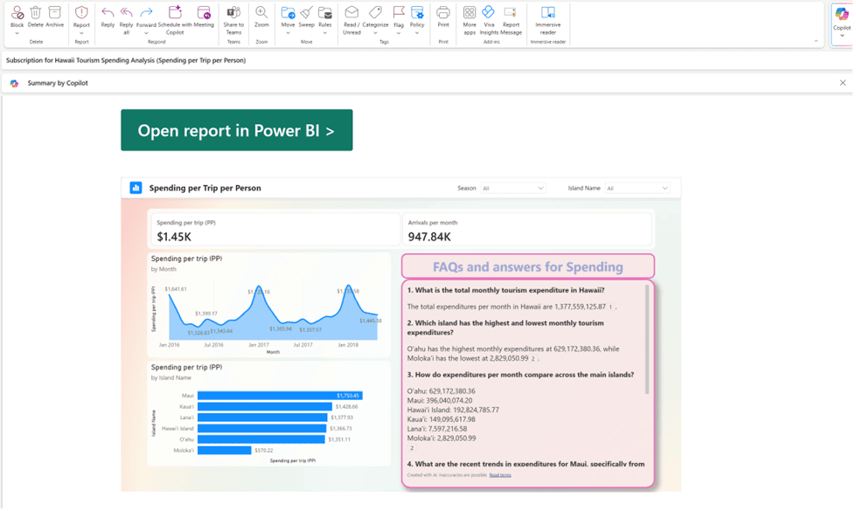Viewport: 856px width, 511px height.
Task: Click the Reply all icon
Action: (x=127, y=13)
